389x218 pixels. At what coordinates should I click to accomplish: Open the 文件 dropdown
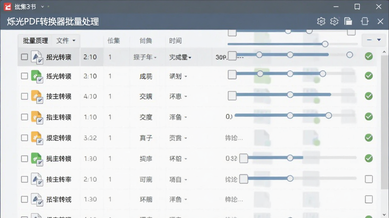pyautogui.click(x=66, y=40)
